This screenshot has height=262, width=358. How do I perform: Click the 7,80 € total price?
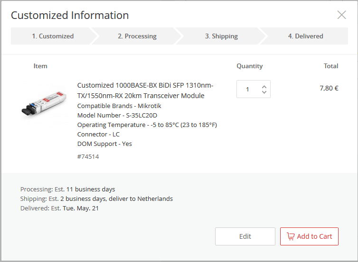tap(329, 88)
